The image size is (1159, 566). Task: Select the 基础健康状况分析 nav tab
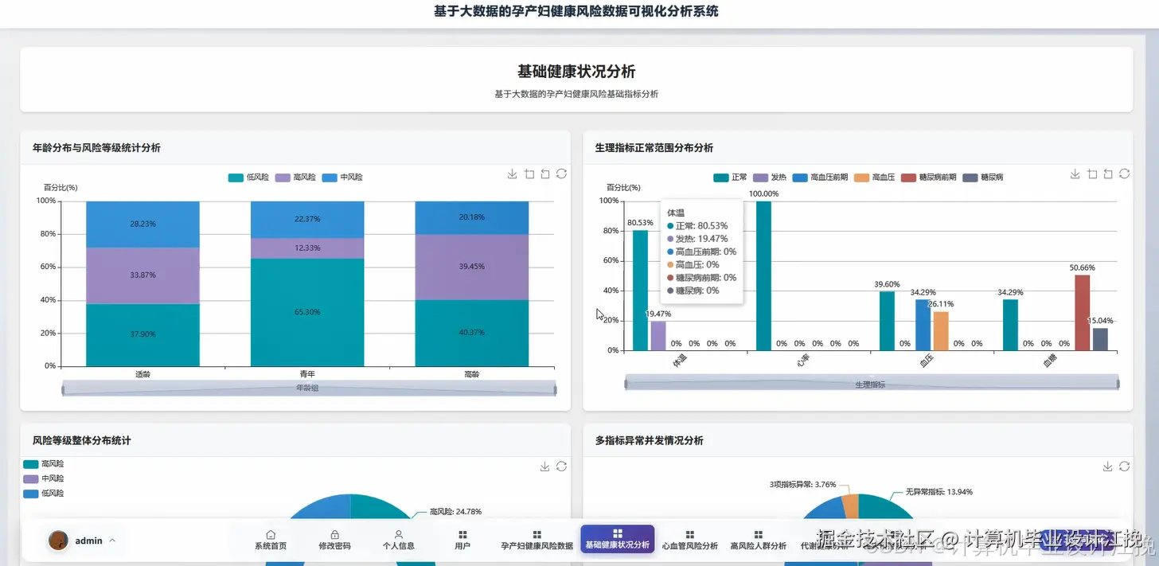click(618, 540)
